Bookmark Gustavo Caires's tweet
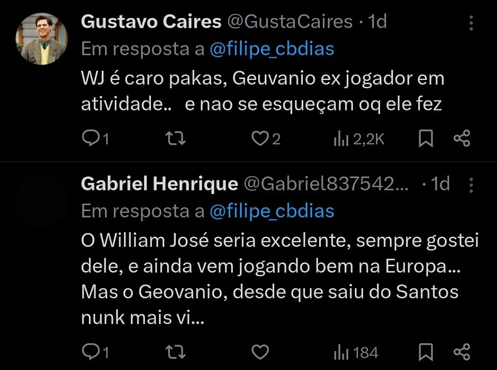The width and height of the screenshot is (497, 370). point(426,139)
